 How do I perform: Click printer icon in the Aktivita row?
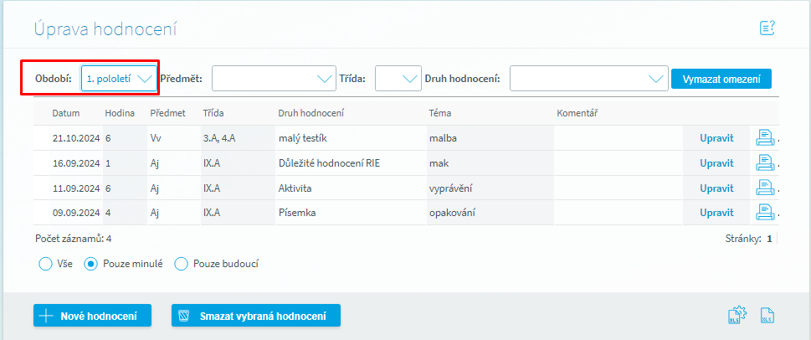[x=765, y=188]
